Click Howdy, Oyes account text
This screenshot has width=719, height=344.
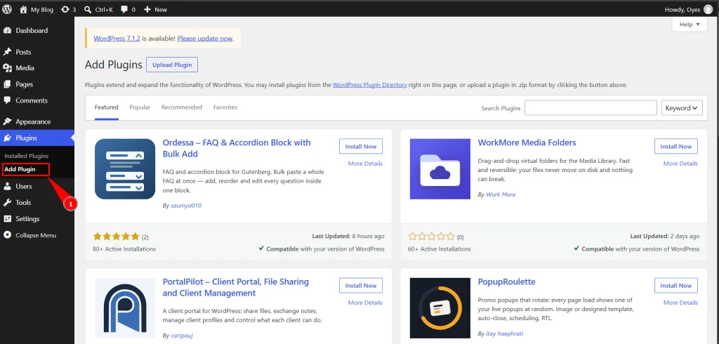click(x=682, y=9)
